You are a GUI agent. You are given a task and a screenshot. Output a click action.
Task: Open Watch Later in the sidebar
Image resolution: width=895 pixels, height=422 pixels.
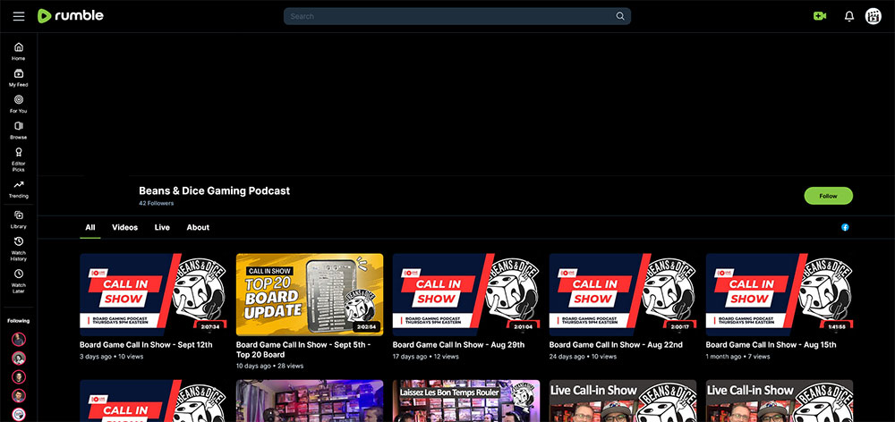click(19, 281)
